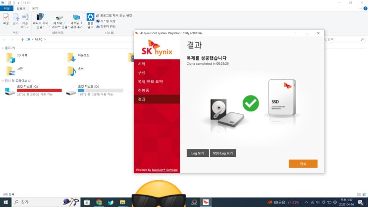Screen dimensions: 368x207
Task: Open the Windows Start menu
Action: [x=5, y=202]
